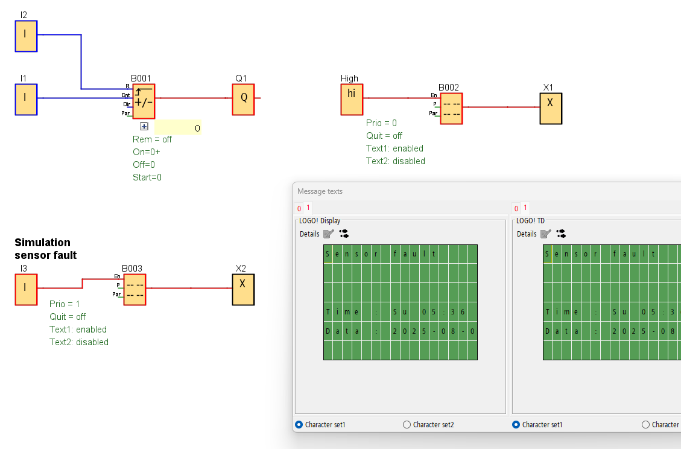Select the B003 message text block
Viewport: 681px width, 449px height.
(x=135, y=290)
